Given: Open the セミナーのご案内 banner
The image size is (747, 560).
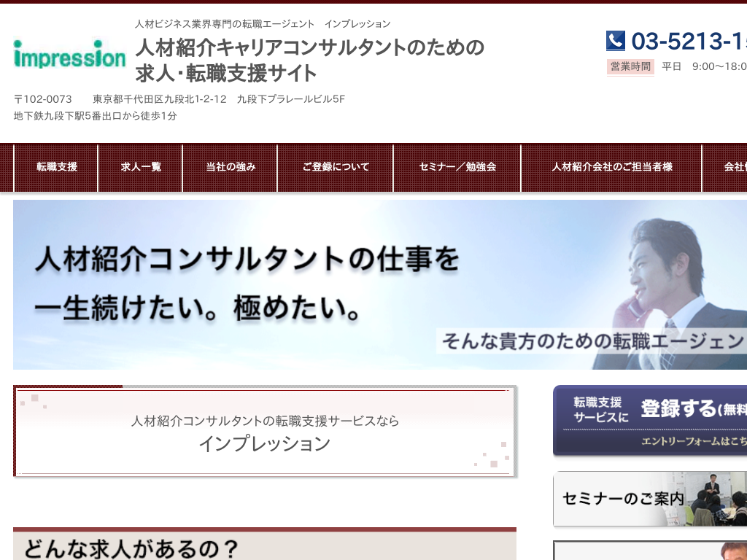Looking at the screenshot, I should 650,499.
